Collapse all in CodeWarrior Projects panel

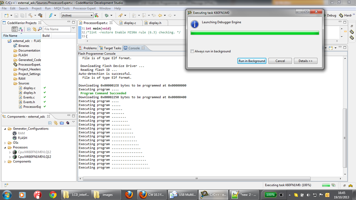click(29, 29)
